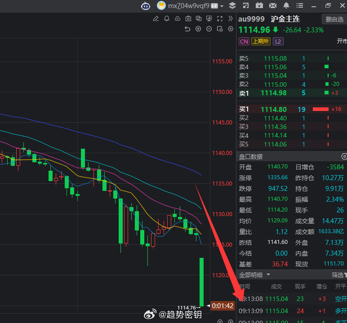Click 成交额 value 1633.38亿
This screenshot has height=323, width=347.
coord(331,231)
